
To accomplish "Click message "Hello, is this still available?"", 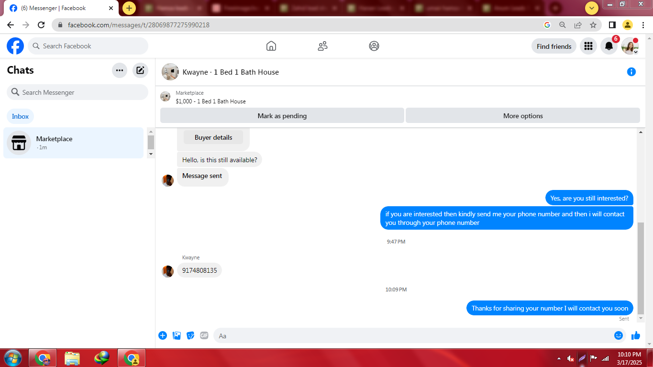I will click(220, 160).
